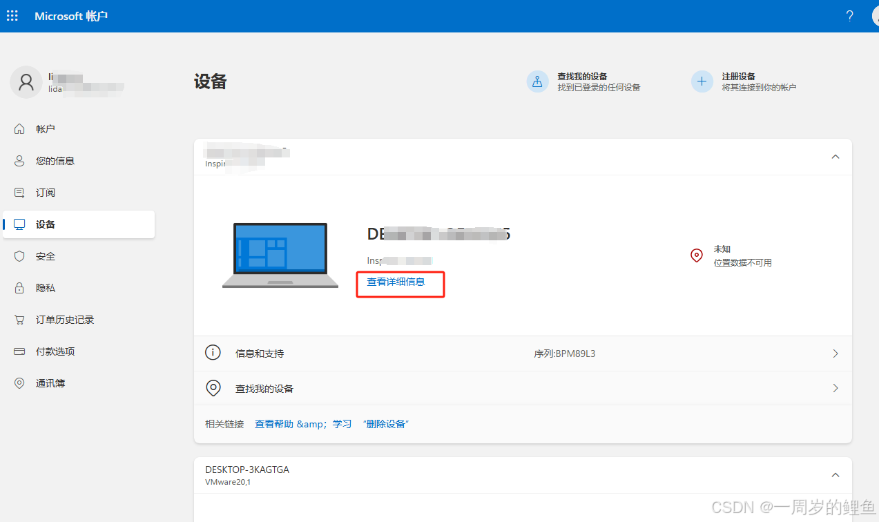879x522 pixels.
Task: Expand the 查找我的设备 row arrow
Action: (835, 388)
